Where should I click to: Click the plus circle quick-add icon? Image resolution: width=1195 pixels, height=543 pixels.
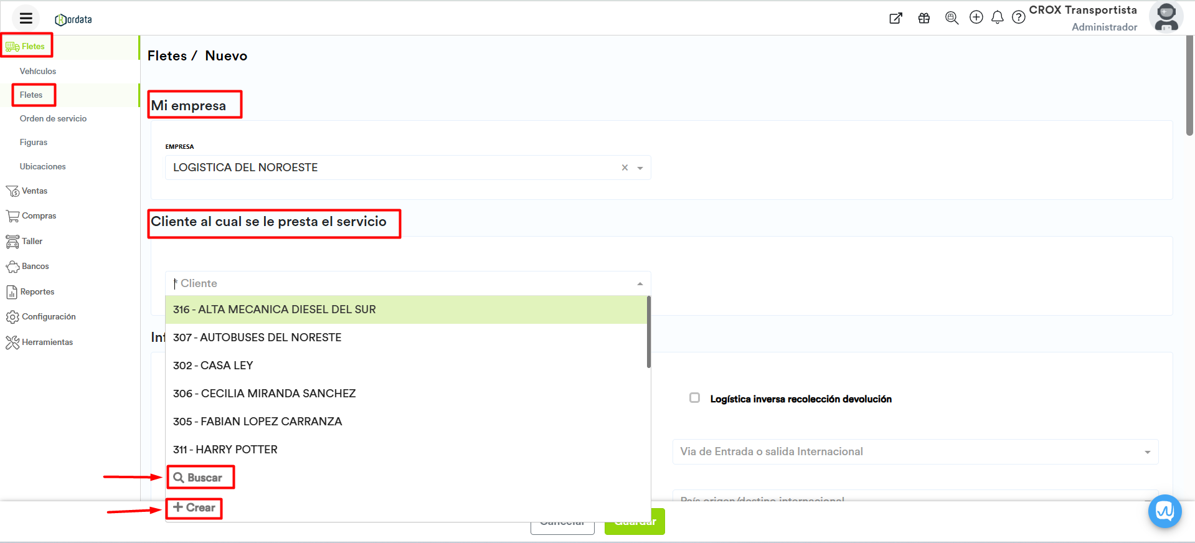click(976, 17)
